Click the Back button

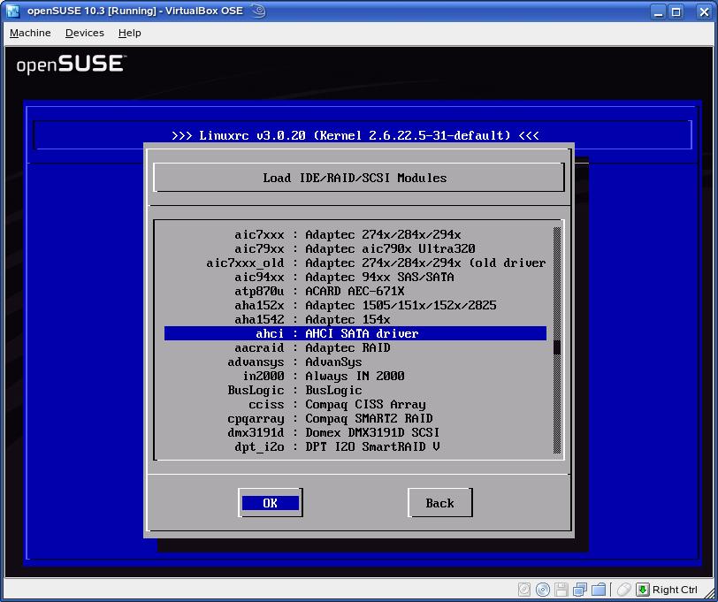439,503
